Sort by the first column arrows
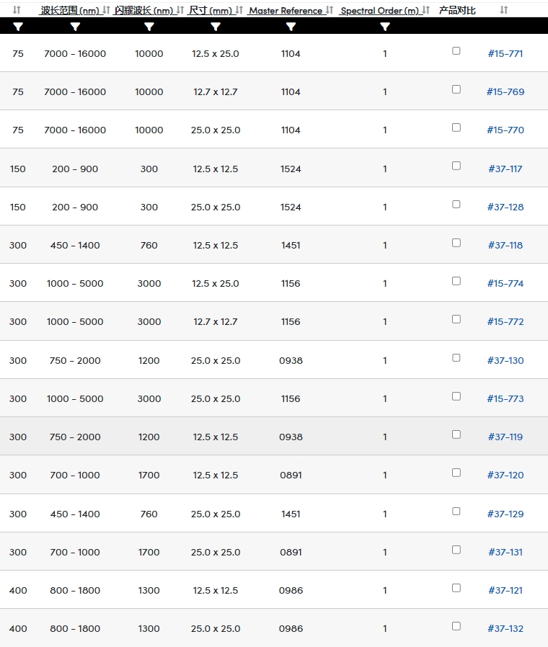Screen dimensions: 548x647 pos(17,10)
